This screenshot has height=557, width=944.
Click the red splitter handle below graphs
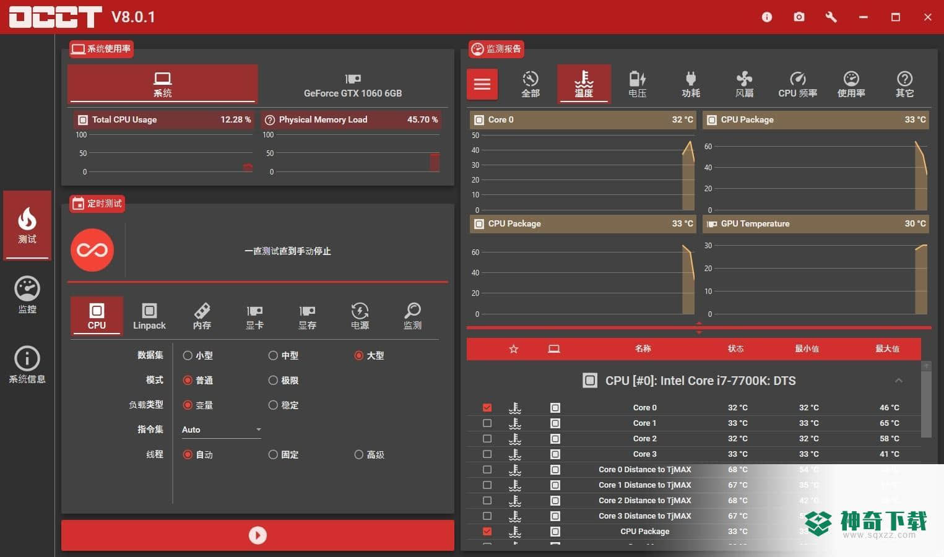point(699,327)
